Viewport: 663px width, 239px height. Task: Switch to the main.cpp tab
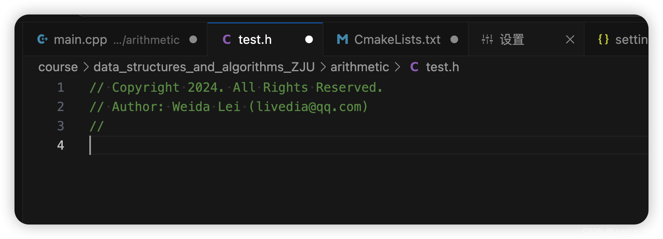[80, 39]
